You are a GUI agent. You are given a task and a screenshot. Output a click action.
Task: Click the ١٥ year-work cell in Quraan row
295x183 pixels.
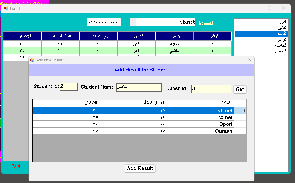point(133,131)
